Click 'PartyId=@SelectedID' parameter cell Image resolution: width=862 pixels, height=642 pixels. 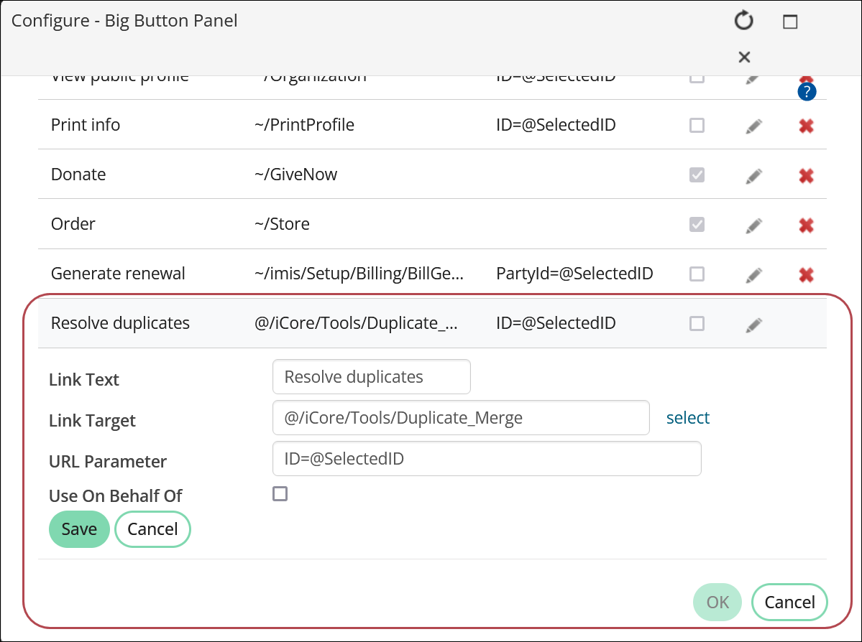coord(574,274)
